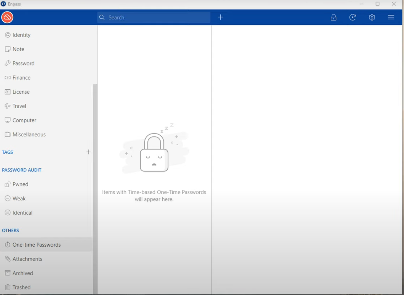Click the Travel airplane icon

click(x=8, y=106)
